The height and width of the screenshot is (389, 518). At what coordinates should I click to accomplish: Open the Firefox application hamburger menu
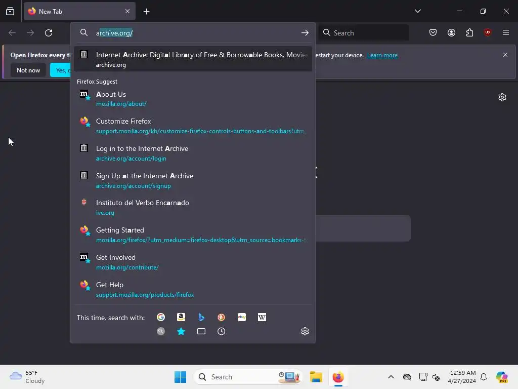click(506, 32)
